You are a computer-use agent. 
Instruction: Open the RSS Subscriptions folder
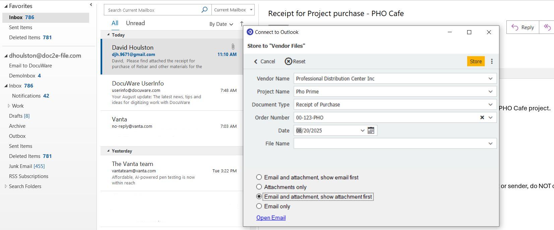click(28, 176)
